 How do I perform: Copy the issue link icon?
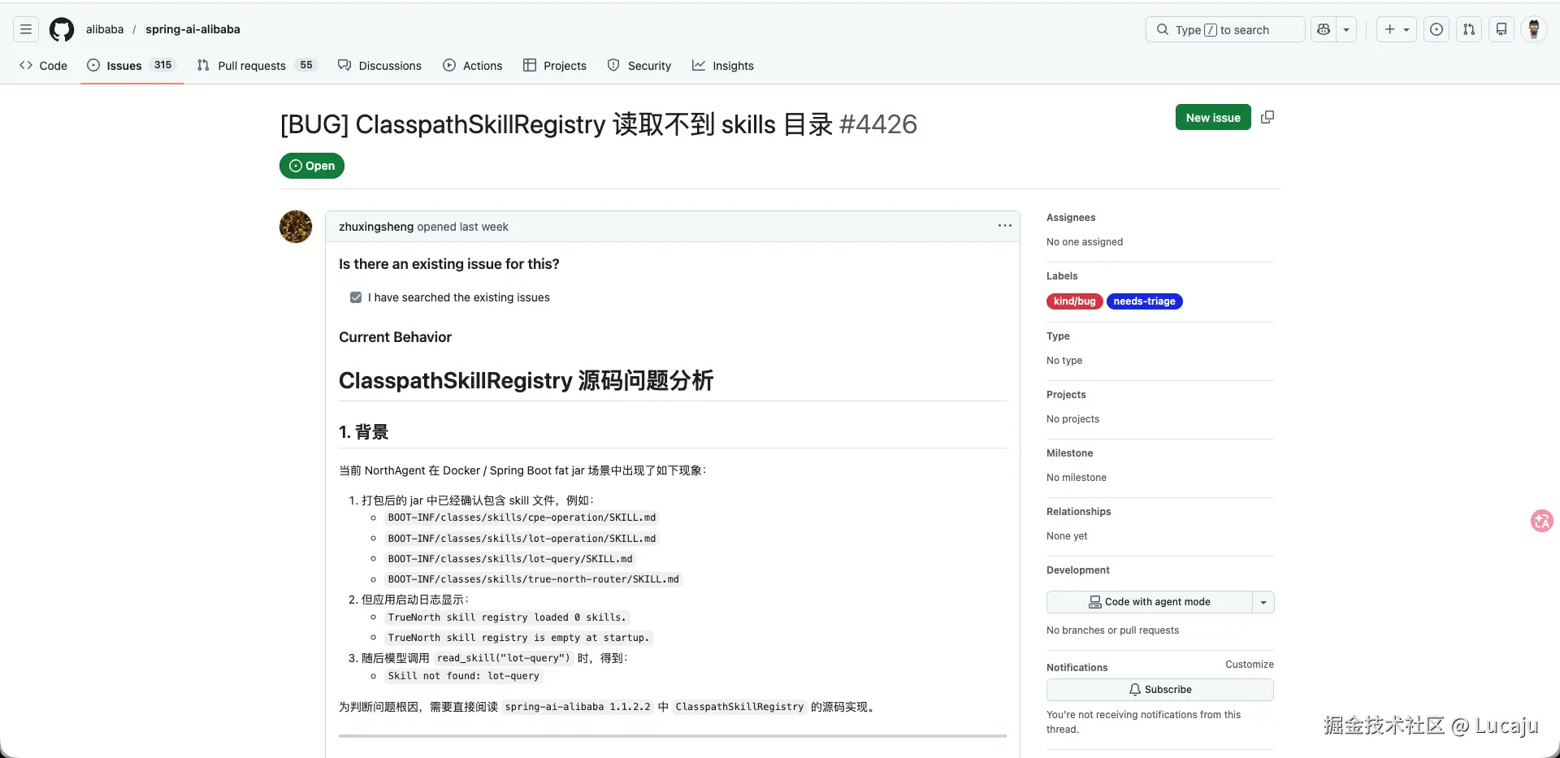(1267, 118)
